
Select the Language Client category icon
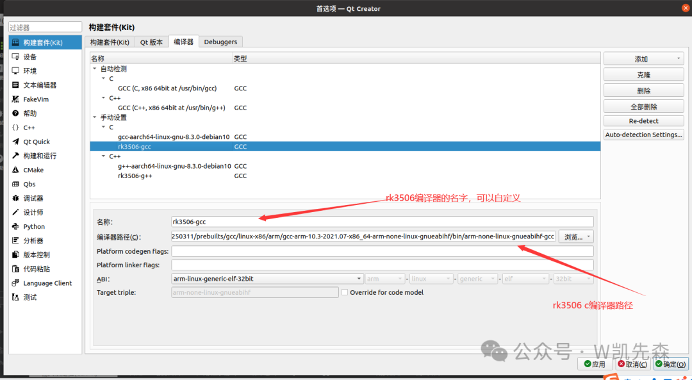[x=16, y=283]
